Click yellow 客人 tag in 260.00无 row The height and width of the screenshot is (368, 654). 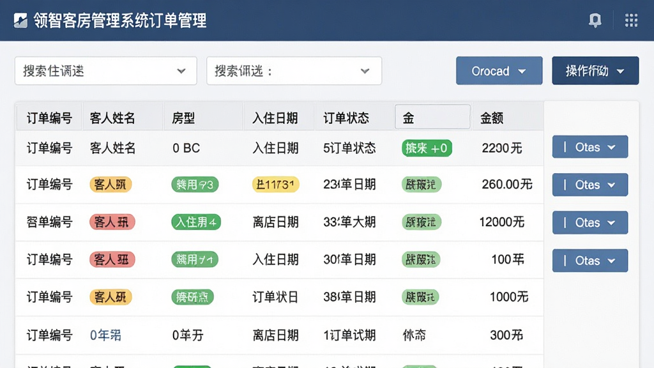click(x=110, y=185)
